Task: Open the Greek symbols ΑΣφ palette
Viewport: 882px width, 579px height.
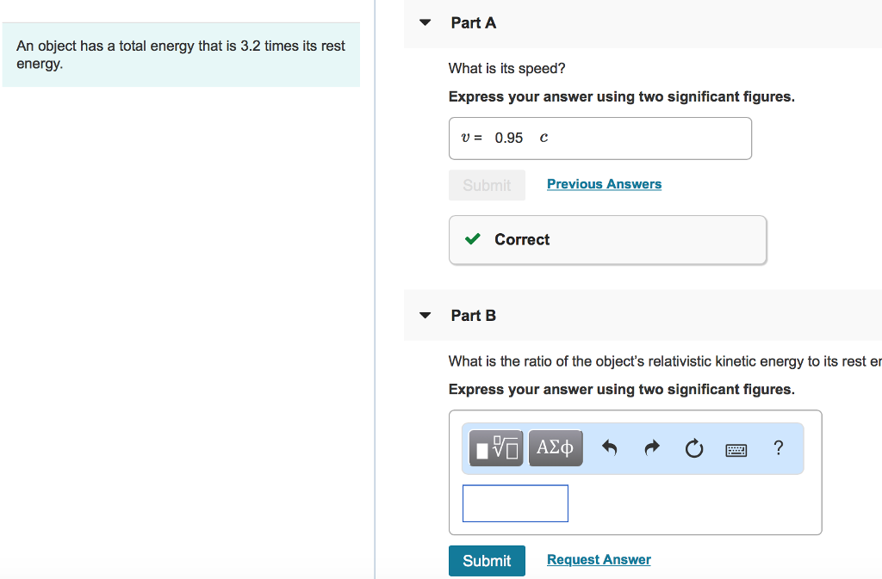Action: [555, 447]
